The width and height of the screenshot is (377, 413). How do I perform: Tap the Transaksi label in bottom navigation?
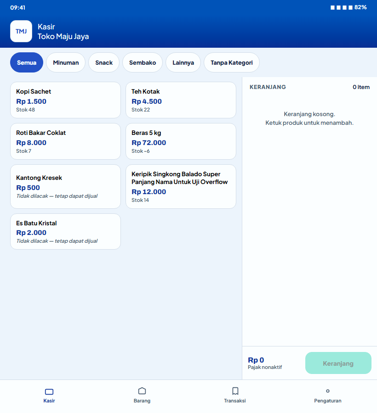[x=235, y=401]
